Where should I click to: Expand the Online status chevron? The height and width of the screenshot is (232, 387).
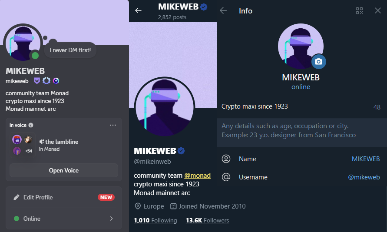(x=111, y=219)
